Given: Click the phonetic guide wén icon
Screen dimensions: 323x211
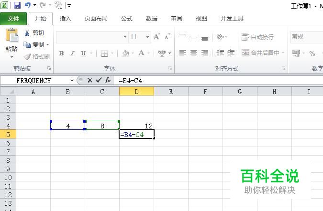Looking at the screenshot, I should pos(162,53).
